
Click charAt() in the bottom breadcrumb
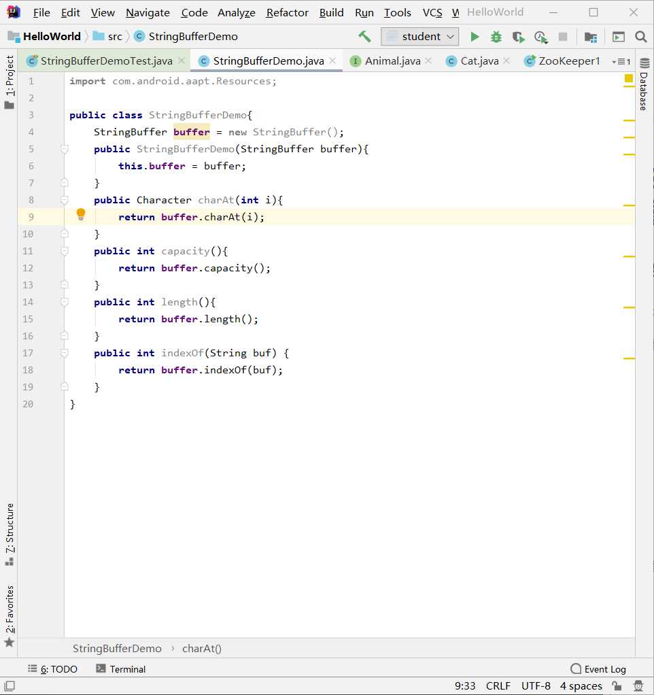(202, 649)
